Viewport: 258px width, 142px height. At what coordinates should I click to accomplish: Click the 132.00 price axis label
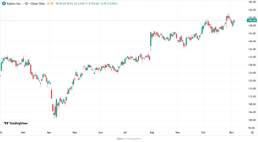(x=252, y=57)
